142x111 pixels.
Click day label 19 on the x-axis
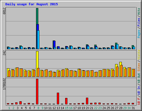(x=83, y=108)
